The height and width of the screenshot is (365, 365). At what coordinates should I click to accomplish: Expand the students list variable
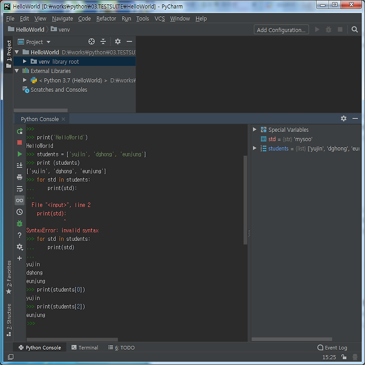[254, 148]
